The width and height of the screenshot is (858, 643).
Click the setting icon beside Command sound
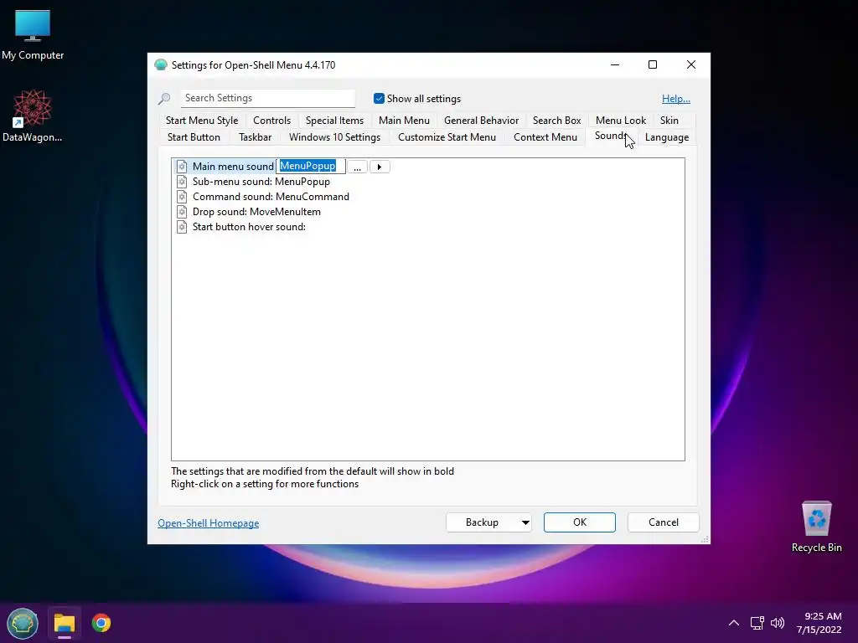coord(182,197)
